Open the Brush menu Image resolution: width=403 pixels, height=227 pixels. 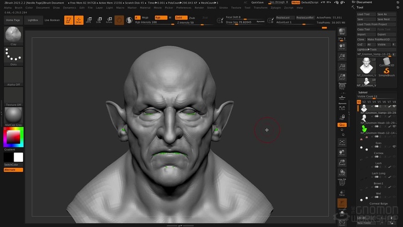tap(19, 8)
